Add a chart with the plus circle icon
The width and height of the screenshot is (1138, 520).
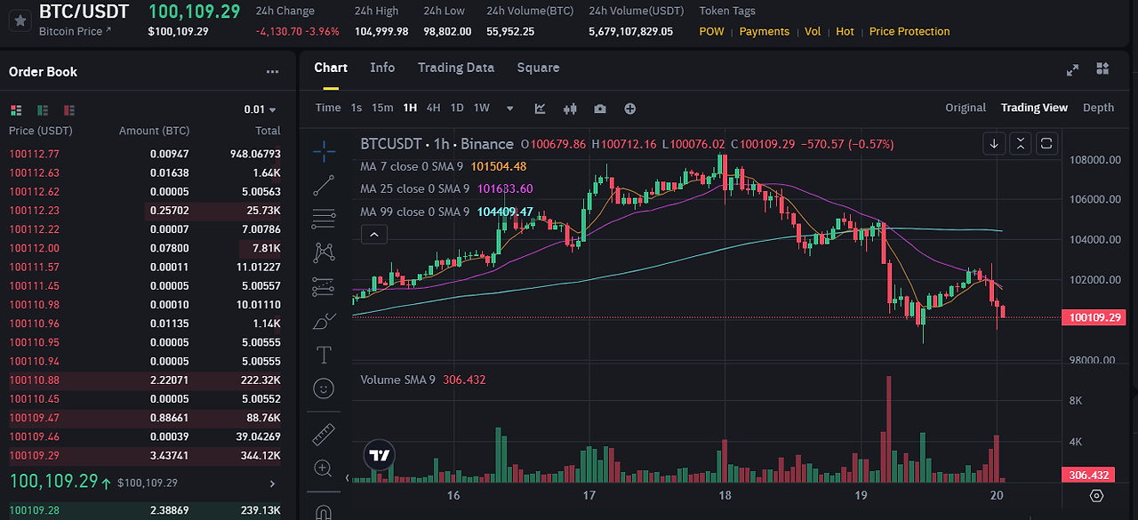(x=630, y=108)
